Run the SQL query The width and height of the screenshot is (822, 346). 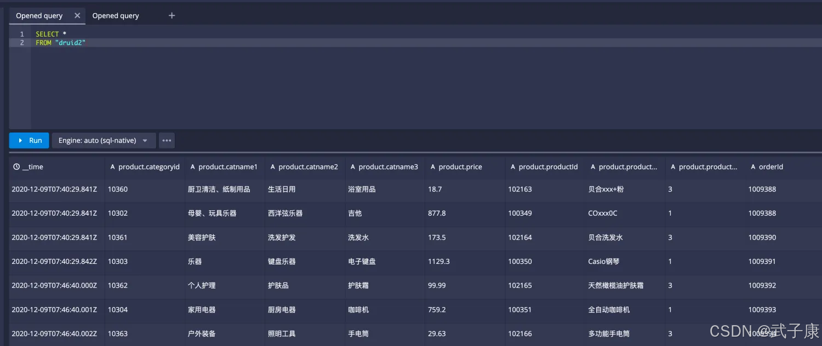[30, 141]
